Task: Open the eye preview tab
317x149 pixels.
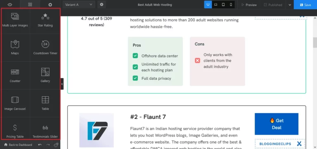Action: click(10, 5)
